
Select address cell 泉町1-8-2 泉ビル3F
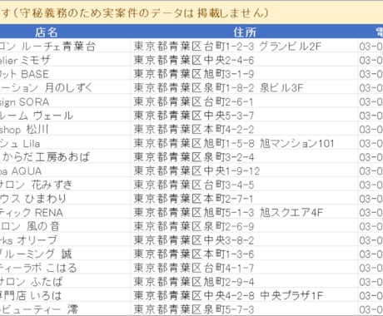(x=244, y=87)
